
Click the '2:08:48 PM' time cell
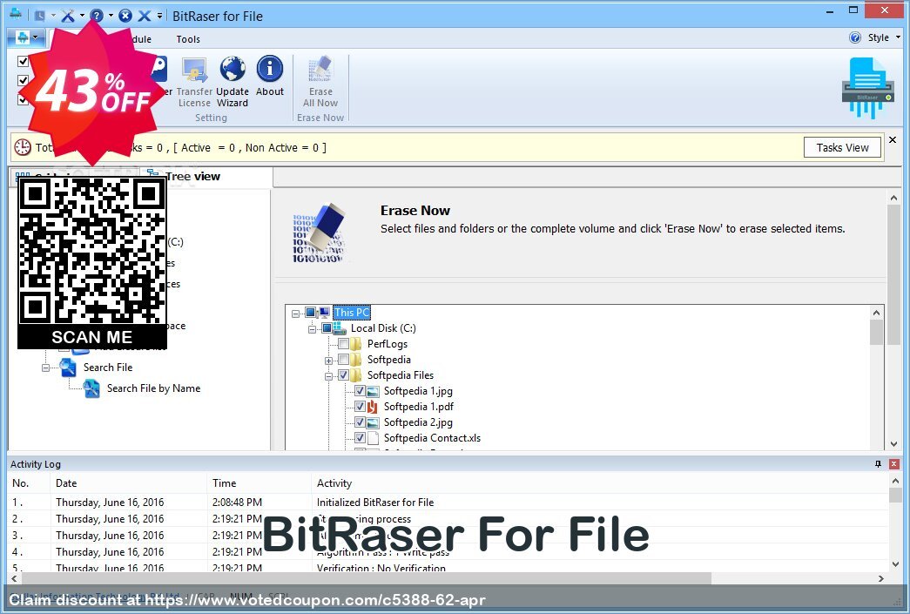237,502
